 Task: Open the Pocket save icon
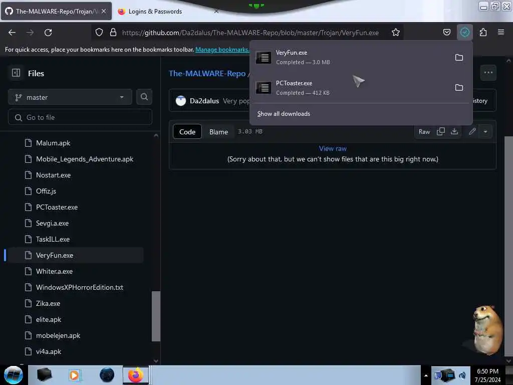tap(446, 32)
